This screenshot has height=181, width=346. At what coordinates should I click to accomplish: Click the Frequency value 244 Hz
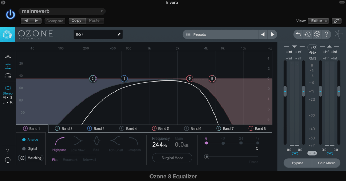pyautogui.click(x=160, y=145)
